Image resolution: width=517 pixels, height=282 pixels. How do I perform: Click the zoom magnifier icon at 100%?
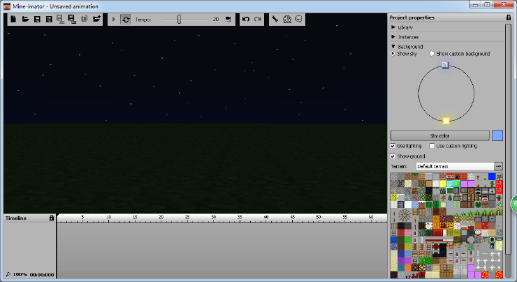pos(8,274)
